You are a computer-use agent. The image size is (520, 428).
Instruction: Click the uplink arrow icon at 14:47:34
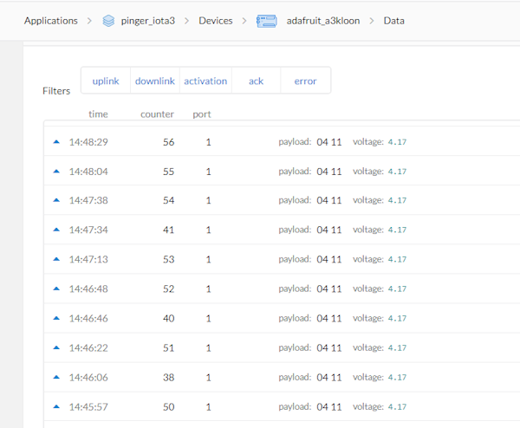click(x=57, y=230)
